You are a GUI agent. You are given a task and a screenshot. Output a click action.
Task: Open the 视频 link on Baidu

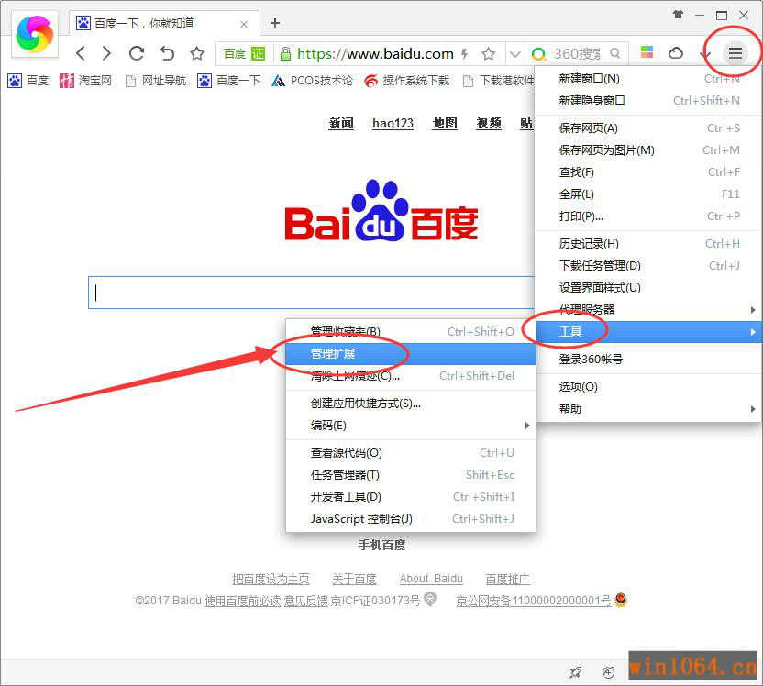coord(489,124)
